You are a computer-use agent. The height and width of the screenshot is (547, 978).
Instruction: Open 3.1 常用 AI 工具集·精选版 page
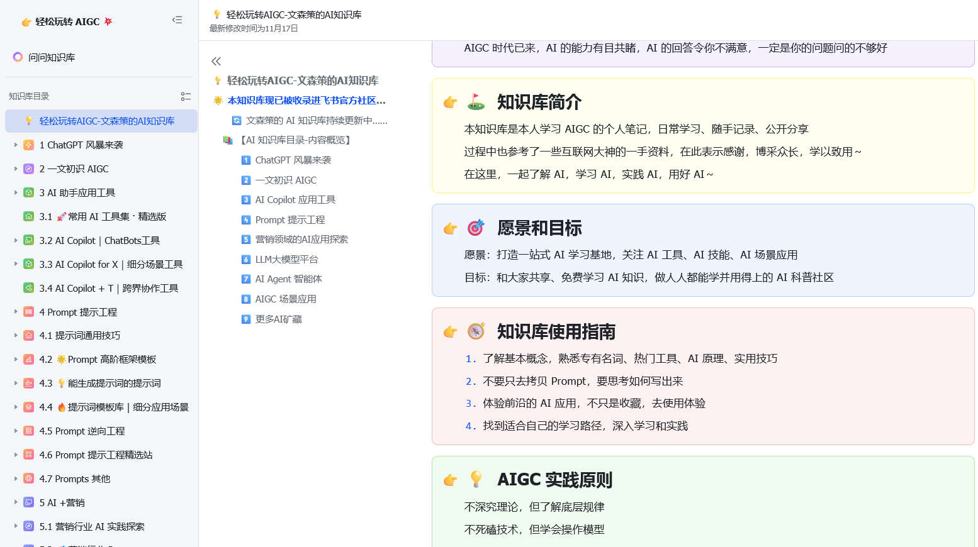[103, 216]
